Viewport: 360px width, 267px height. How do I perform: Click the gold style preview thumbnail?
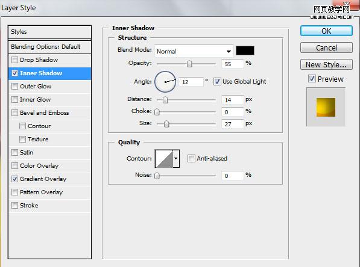coord(326,107)
